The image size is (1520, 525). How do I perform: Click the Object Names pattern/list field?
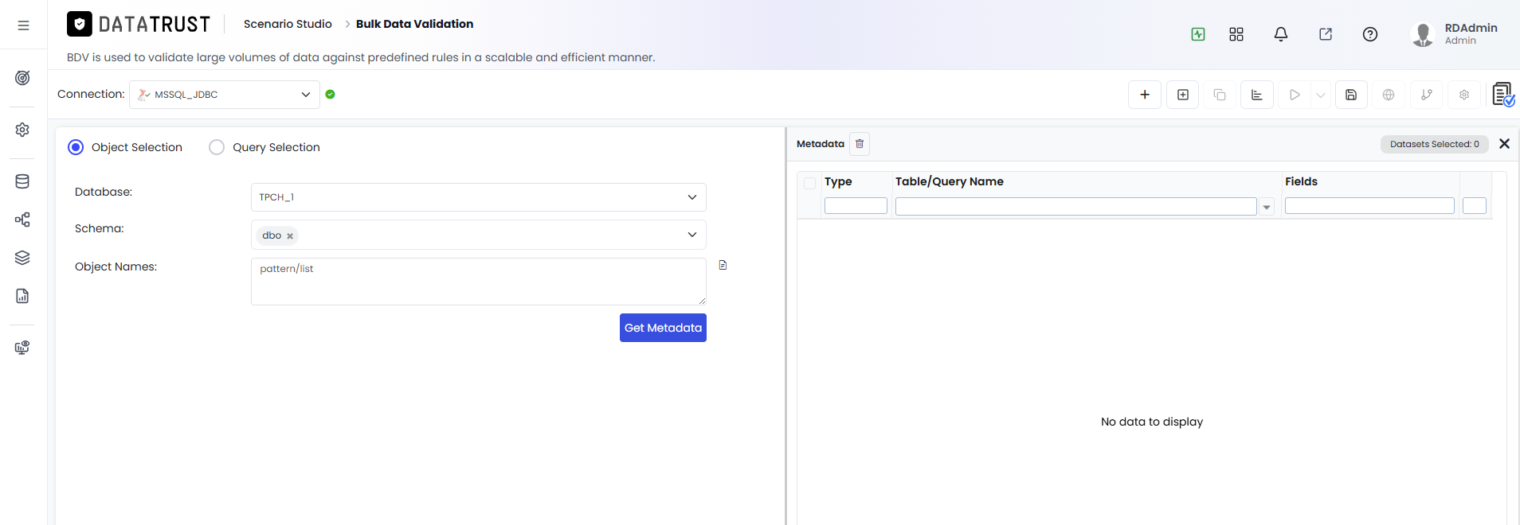tap(479, 282)
